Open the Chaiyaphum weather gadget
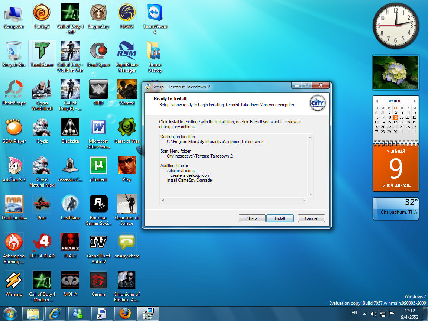This screenshot has width=428, height=321. click(x=396, y=209)
